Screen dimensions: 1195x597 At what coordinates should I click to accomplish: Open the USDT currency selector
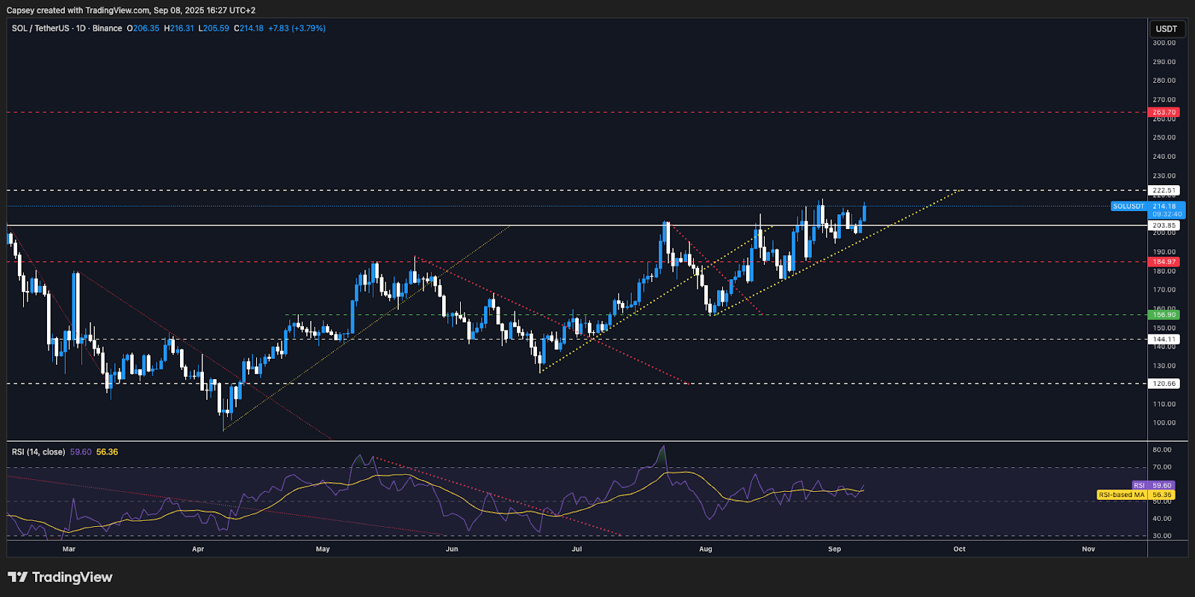1166,29
